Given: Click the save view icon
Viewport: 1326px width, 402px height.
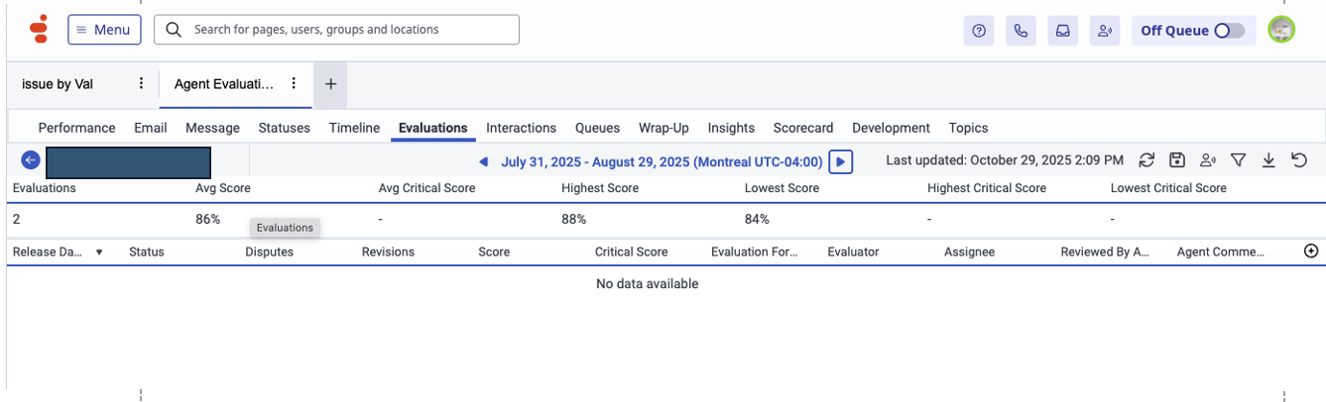Looking at the screenshot, I should click(1177, 160).
